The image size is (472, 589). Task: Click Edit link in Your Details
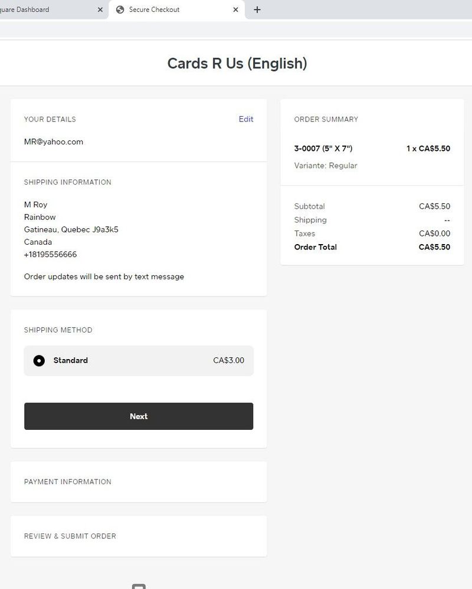246,119
